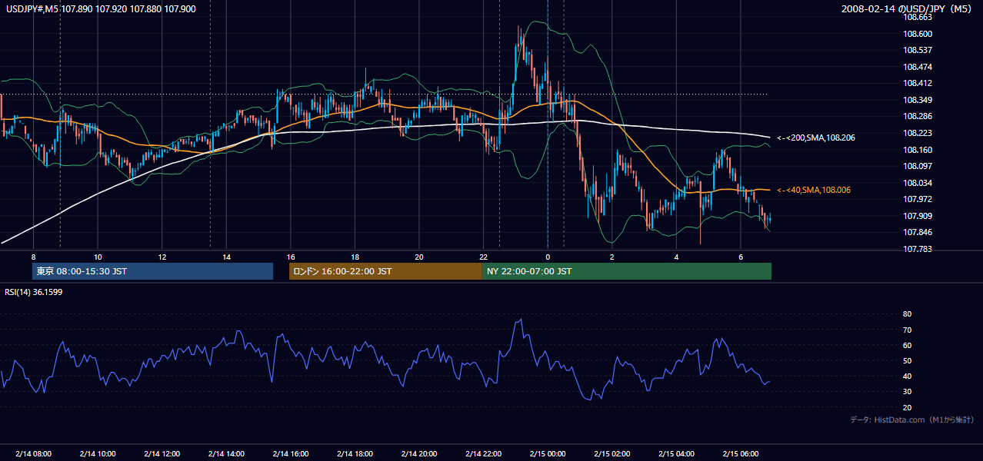983x461 pixels.
Task: Click the 2/14 16:00 date label
Action: (x=291, y=454)
